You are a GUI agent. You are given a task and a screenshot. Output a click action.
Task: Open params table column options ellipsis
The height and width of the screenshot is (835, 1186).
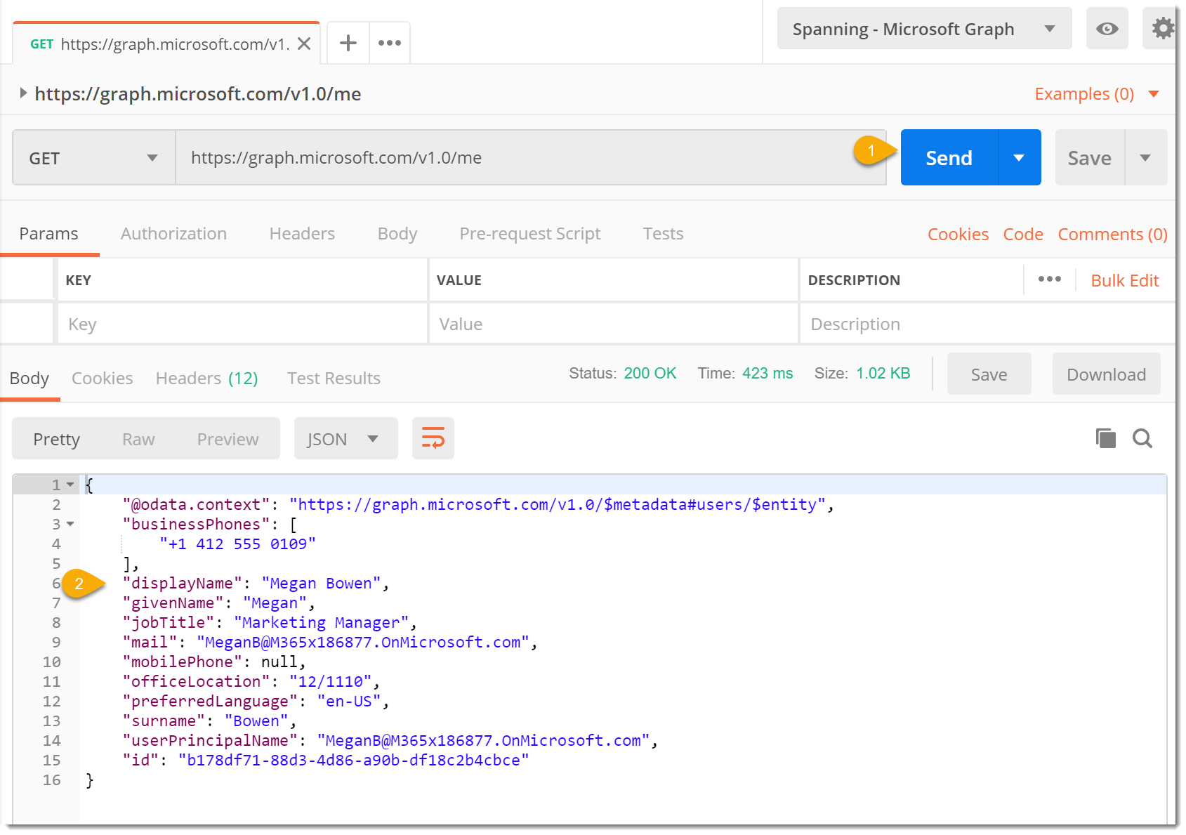coord(1050,279)
